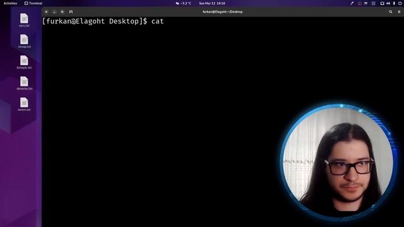This screenshot has width=404, height=227.
Task: Click the keyboard layout tray icon
Action: pyautogui.click(x=366, y=3)
